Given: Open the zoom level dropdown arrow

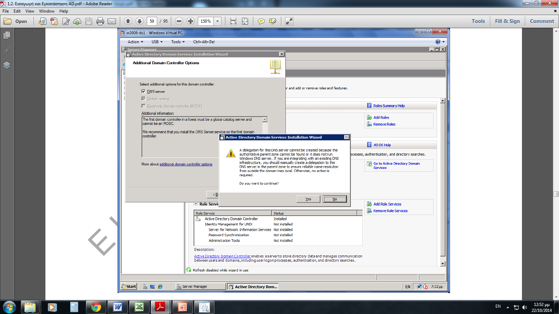Looking at the screenshot, I should pyautogui.click(x=218, y=21).
